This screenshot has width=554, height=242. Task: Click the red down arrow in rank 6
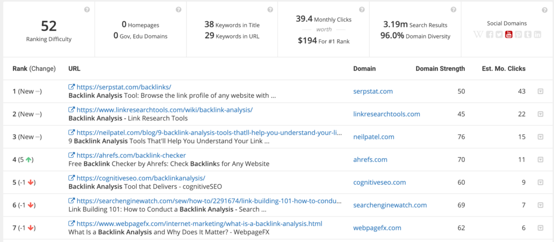(x=31, y=205)
